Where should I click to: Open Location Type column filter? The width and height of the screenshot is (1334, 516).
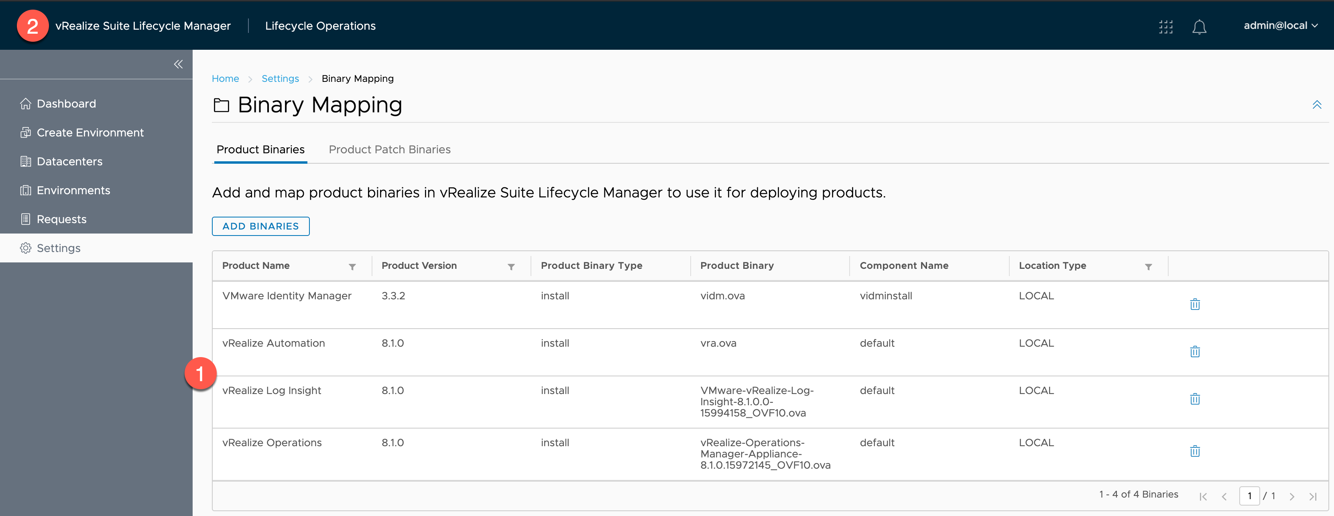coord(1148,266)
